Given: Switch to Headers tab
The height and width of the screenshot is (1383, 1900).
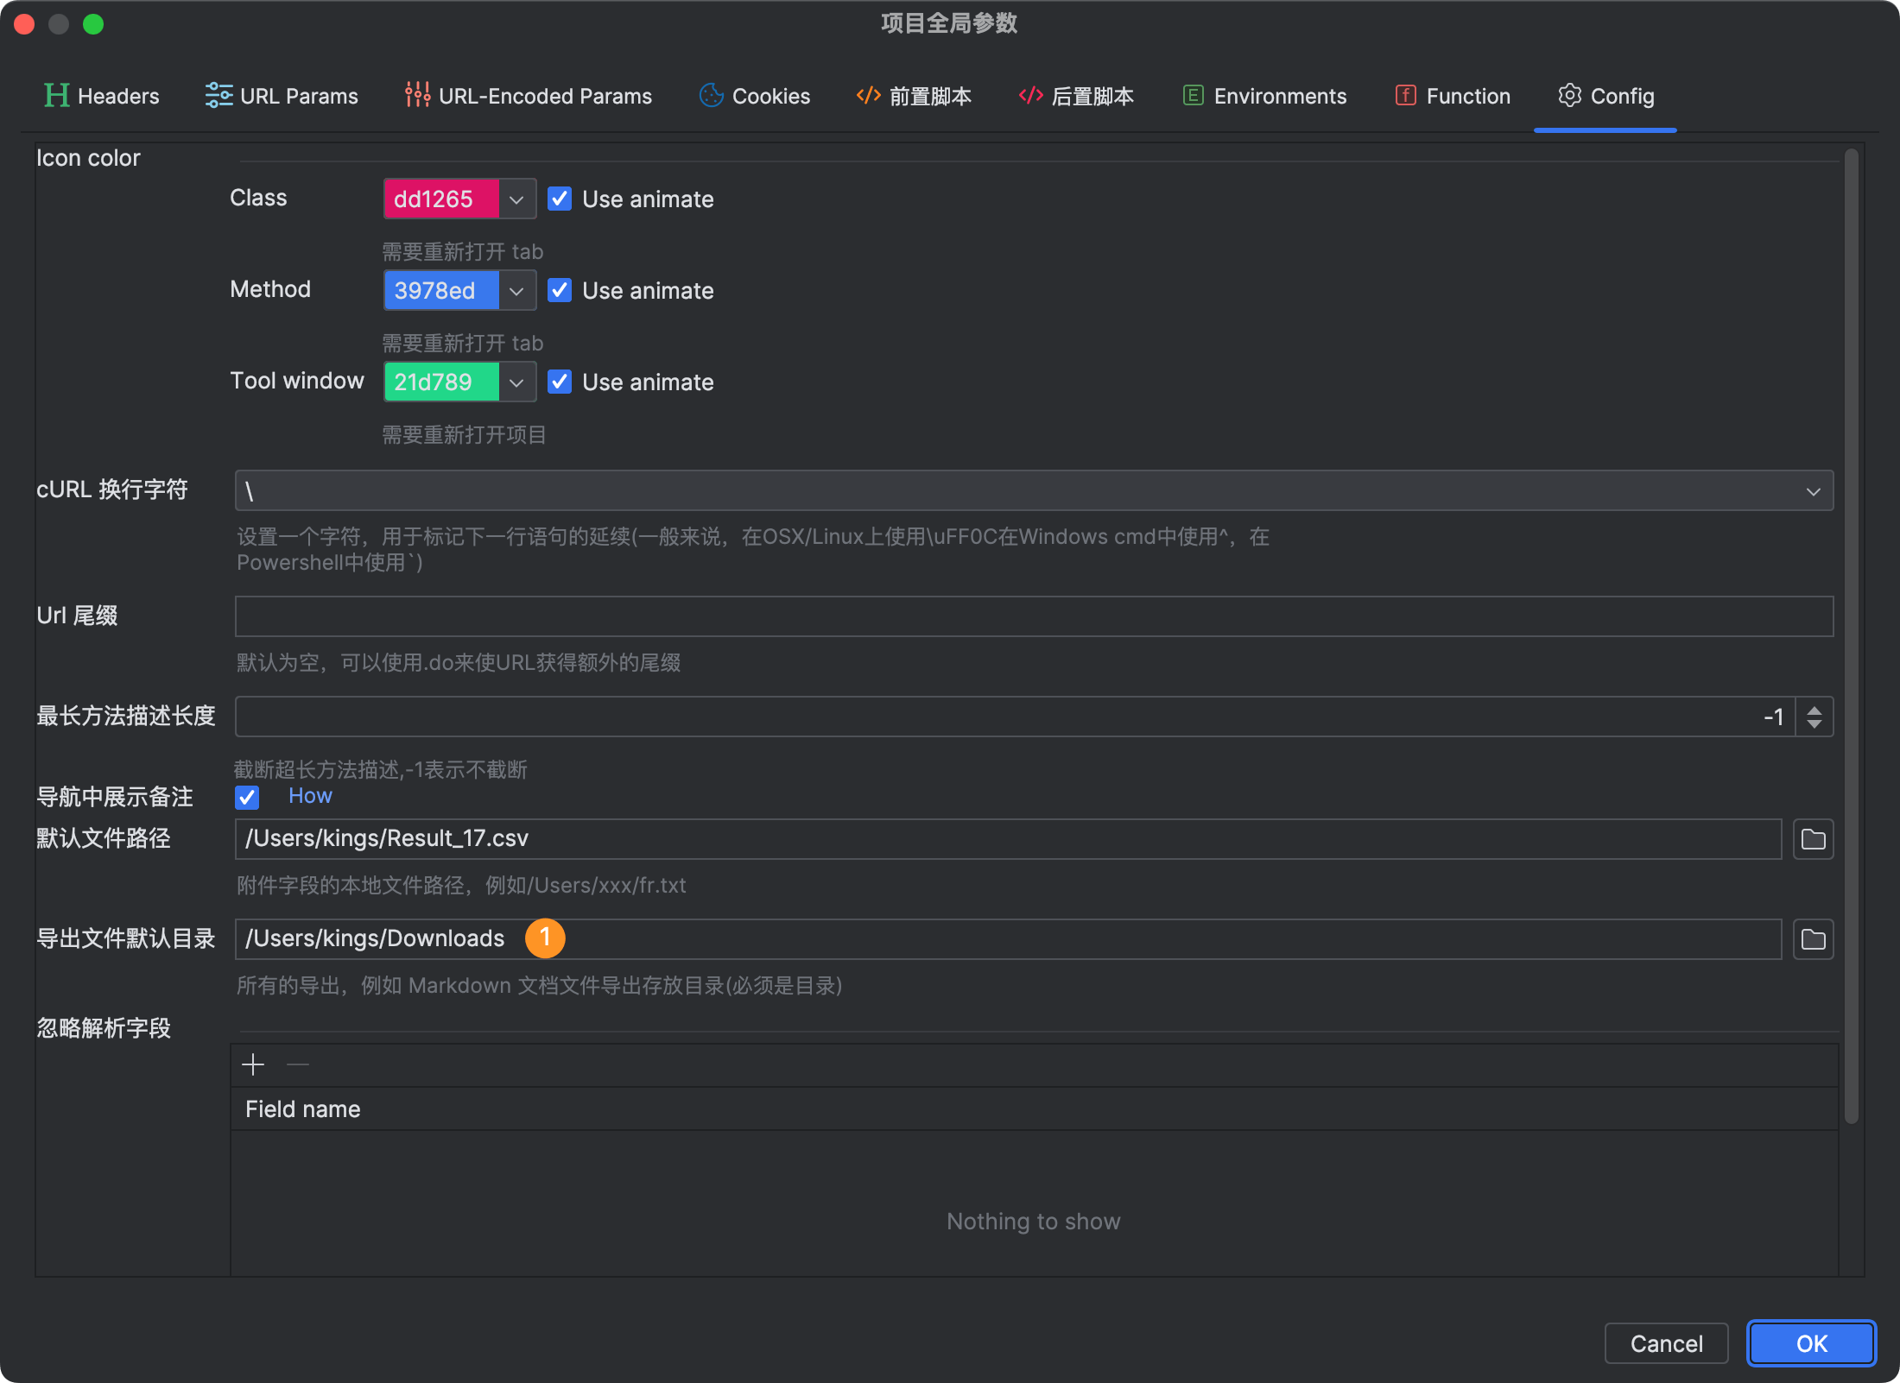Looking at the screenshot, I should pos(104,94).
